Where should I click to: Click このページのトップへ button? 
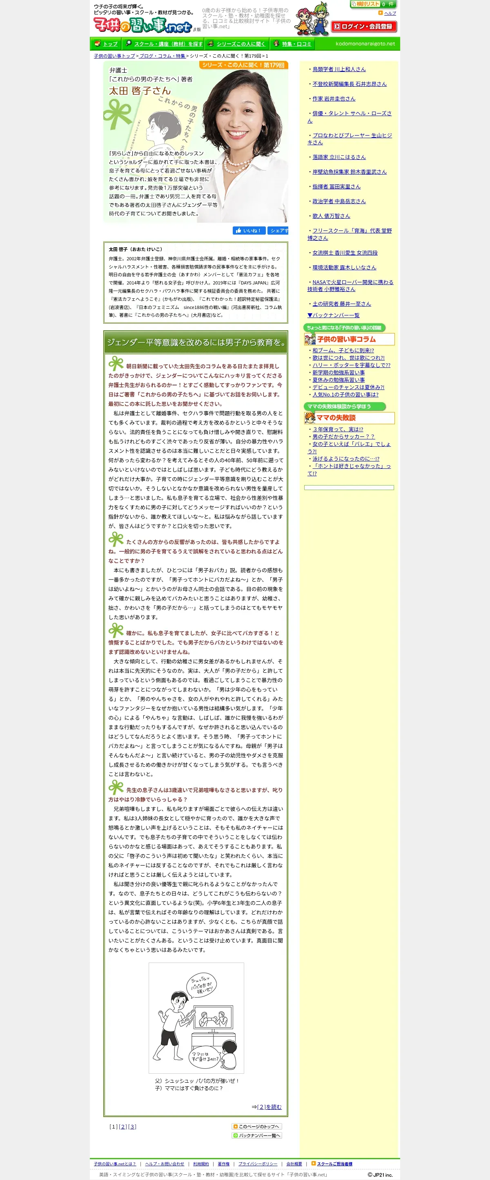[257, 1126]
